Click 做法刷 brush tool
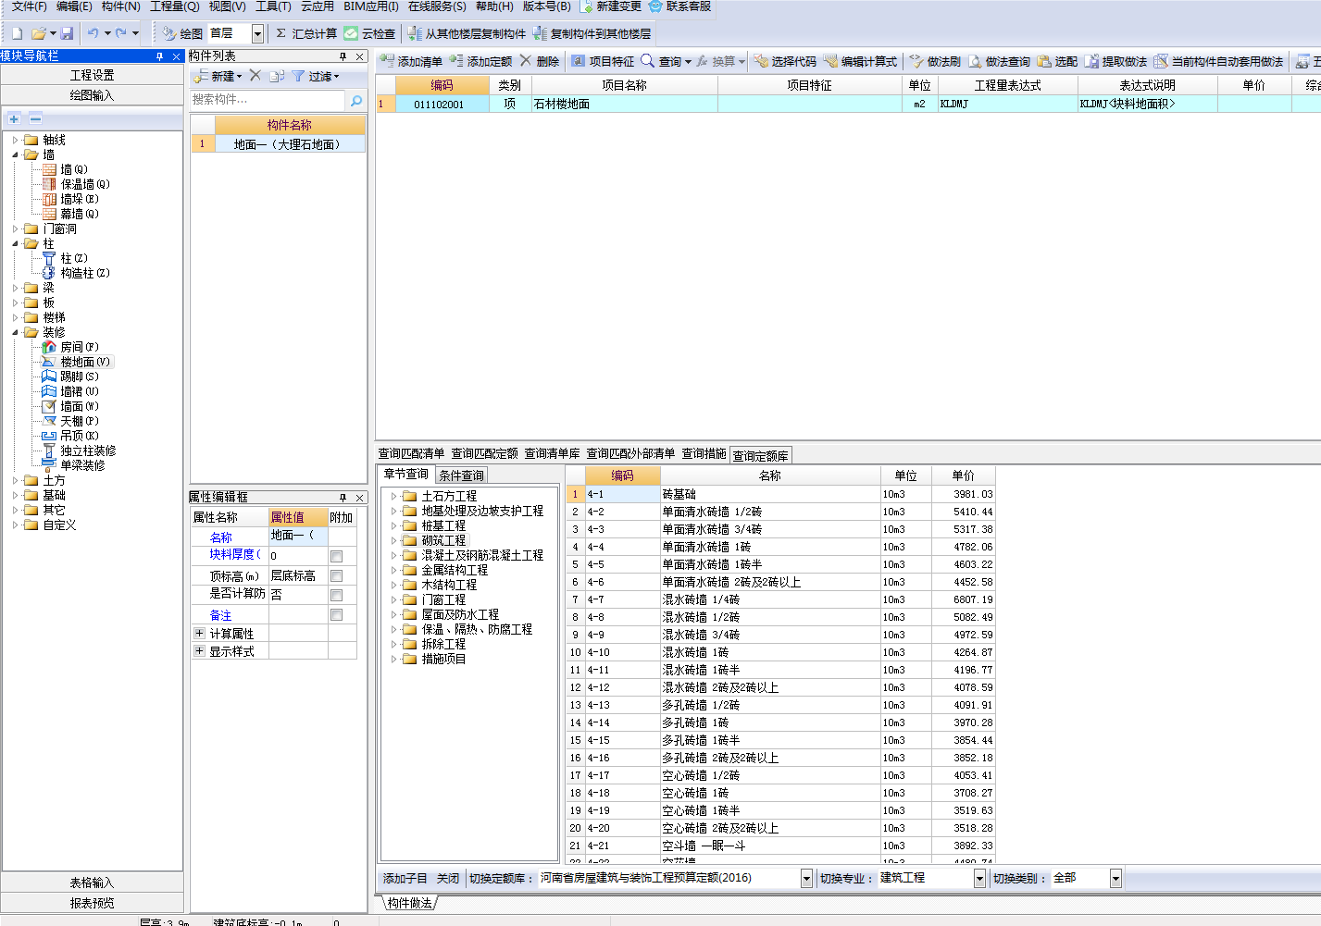 point(935,61)
